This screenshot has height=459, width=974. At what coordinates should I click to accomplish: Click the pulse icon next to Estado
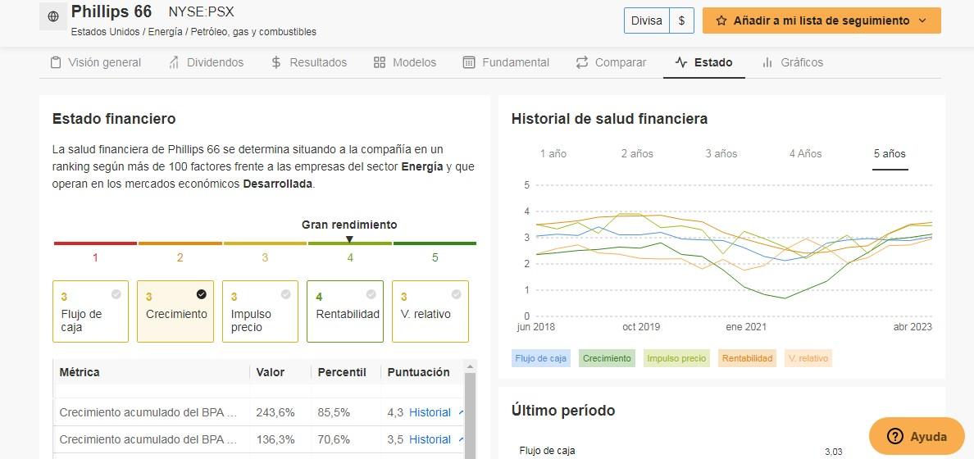coord(681,62)
